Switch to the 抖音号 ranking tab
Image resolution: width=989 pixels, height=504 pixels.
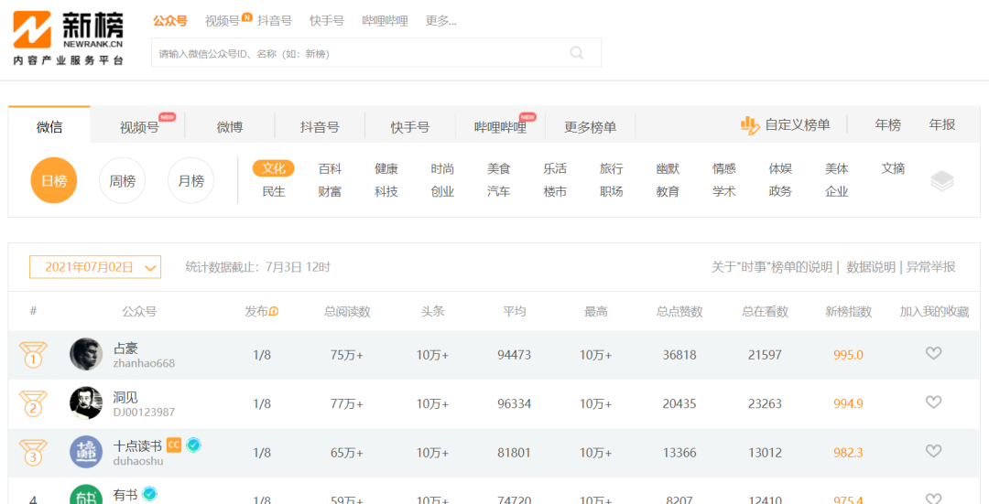[x=320, y=127]
